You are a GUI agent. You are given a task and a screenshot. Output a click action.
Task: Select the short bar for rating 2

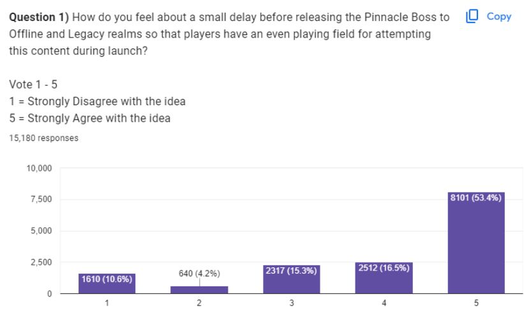pos(199,290)
